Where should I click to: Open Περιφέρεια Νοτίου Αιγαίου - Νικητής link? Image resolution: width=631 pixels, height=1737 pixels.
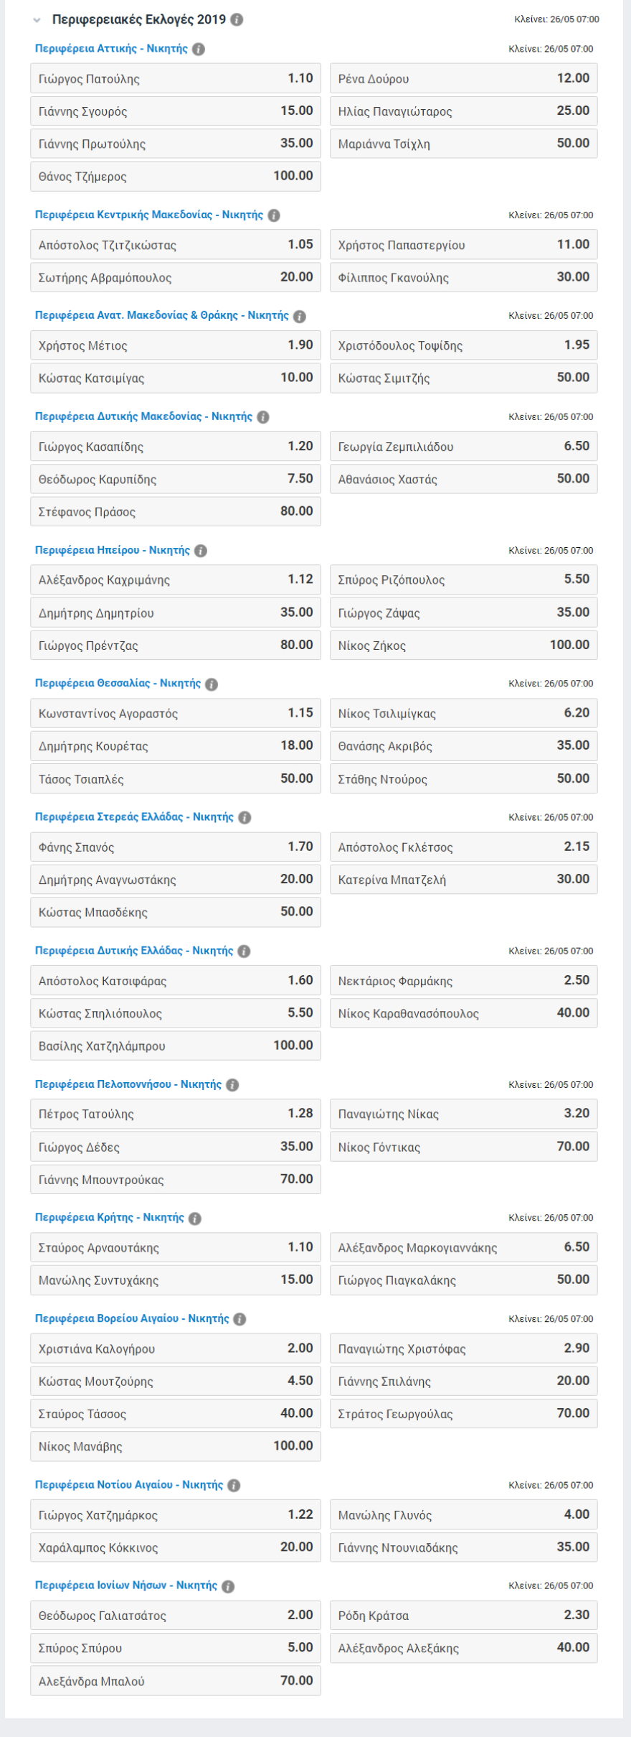[x=129, y=1485]
